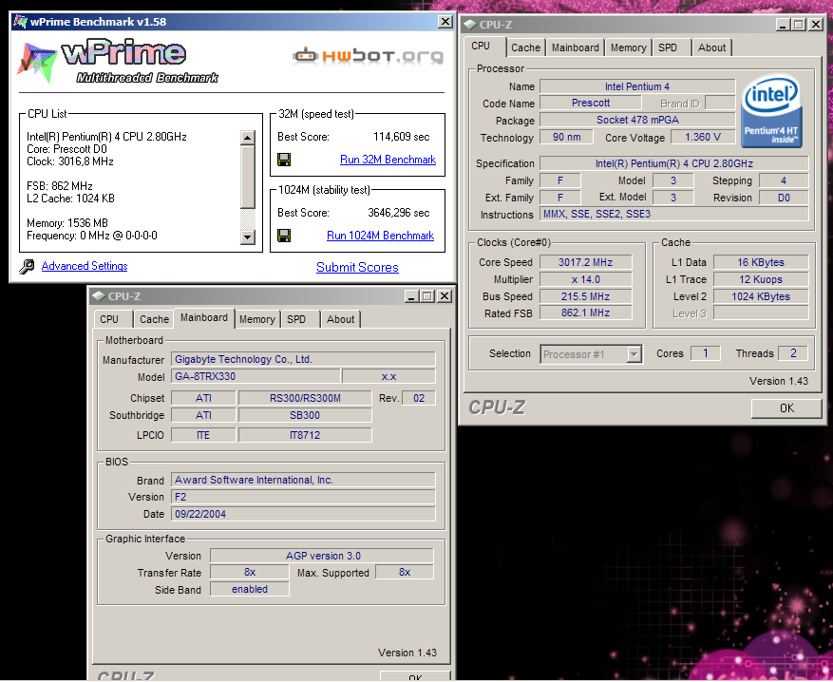Image resolution: width=833 pixels, height=682 pixels.
Task: Minimize the right CPU-Z window
Action: (783, 25)
